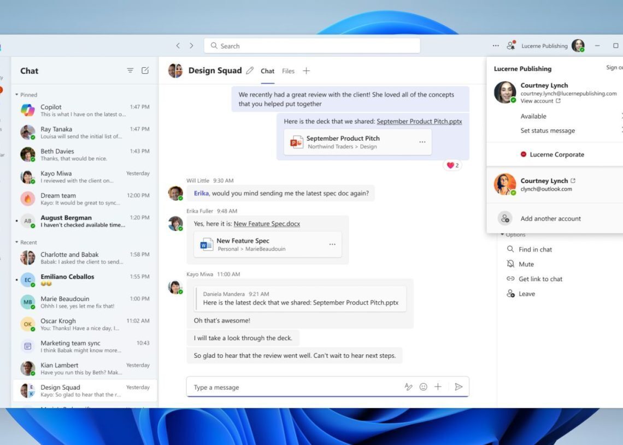Select the Design Squad chat in list

(85, 390)
